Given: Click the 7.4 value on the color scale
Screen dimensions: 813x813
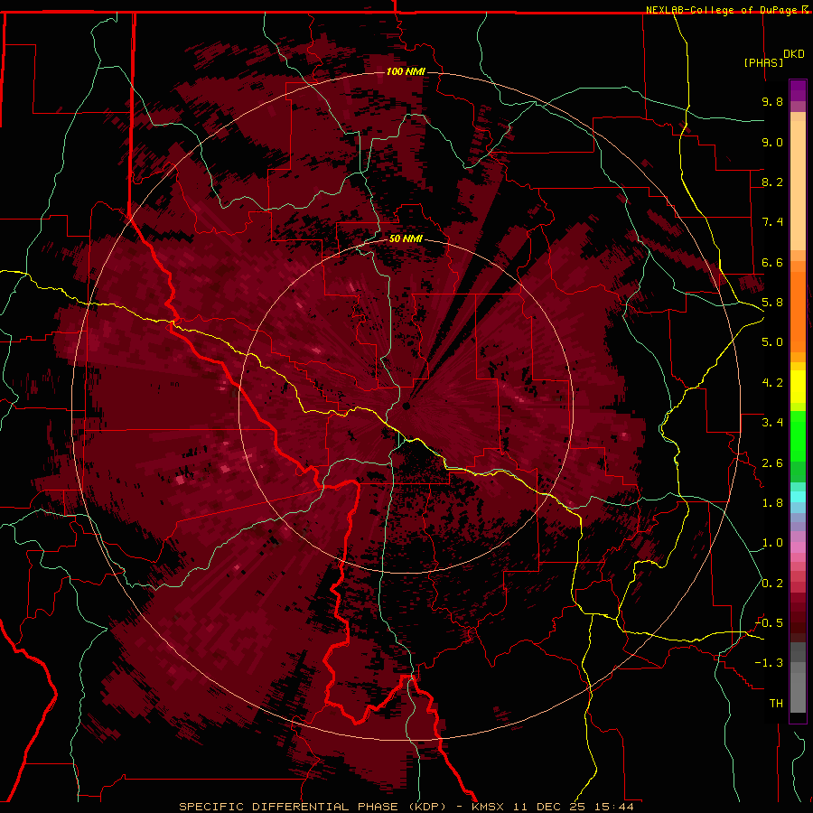Looking at the screenshot, I should coord(772,222).
